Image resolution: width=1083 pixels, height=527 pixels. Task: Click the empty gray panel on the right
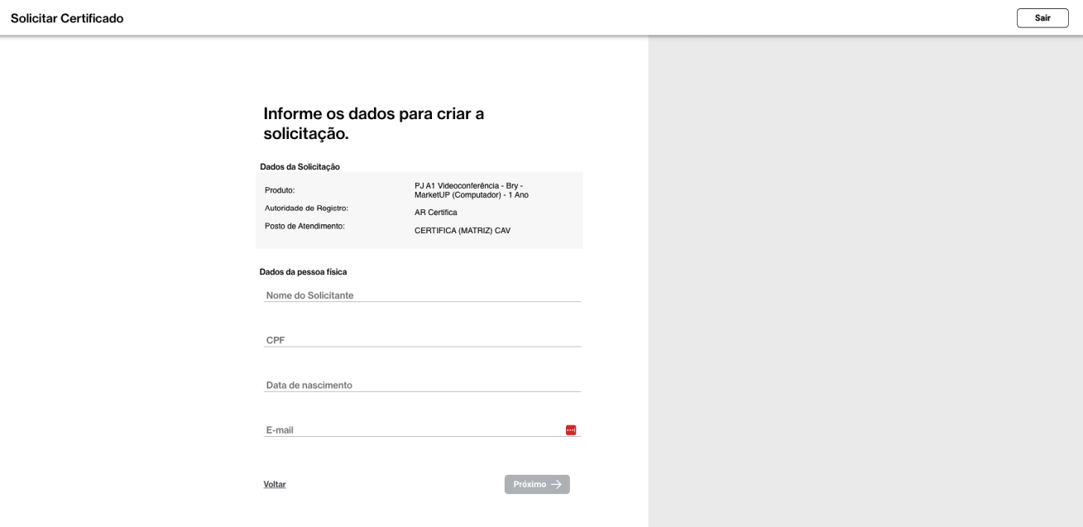(x=865, y=281)
